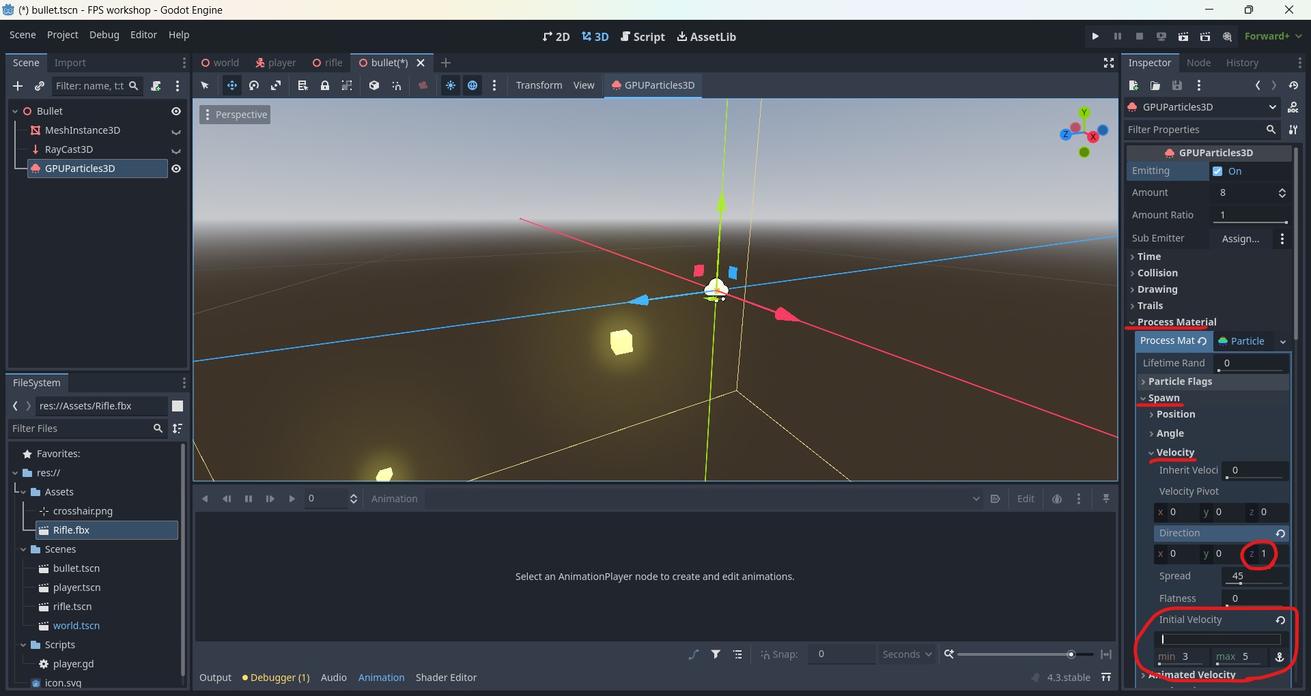
Task: Open the Forward+ renderer dropdown
Action: pos(1273,36)
